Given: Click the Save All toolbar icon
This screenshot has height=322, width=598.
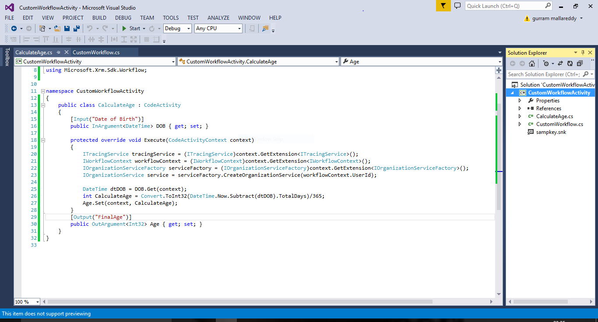Looking at the screenshot, I should click(x=76, y=28).
